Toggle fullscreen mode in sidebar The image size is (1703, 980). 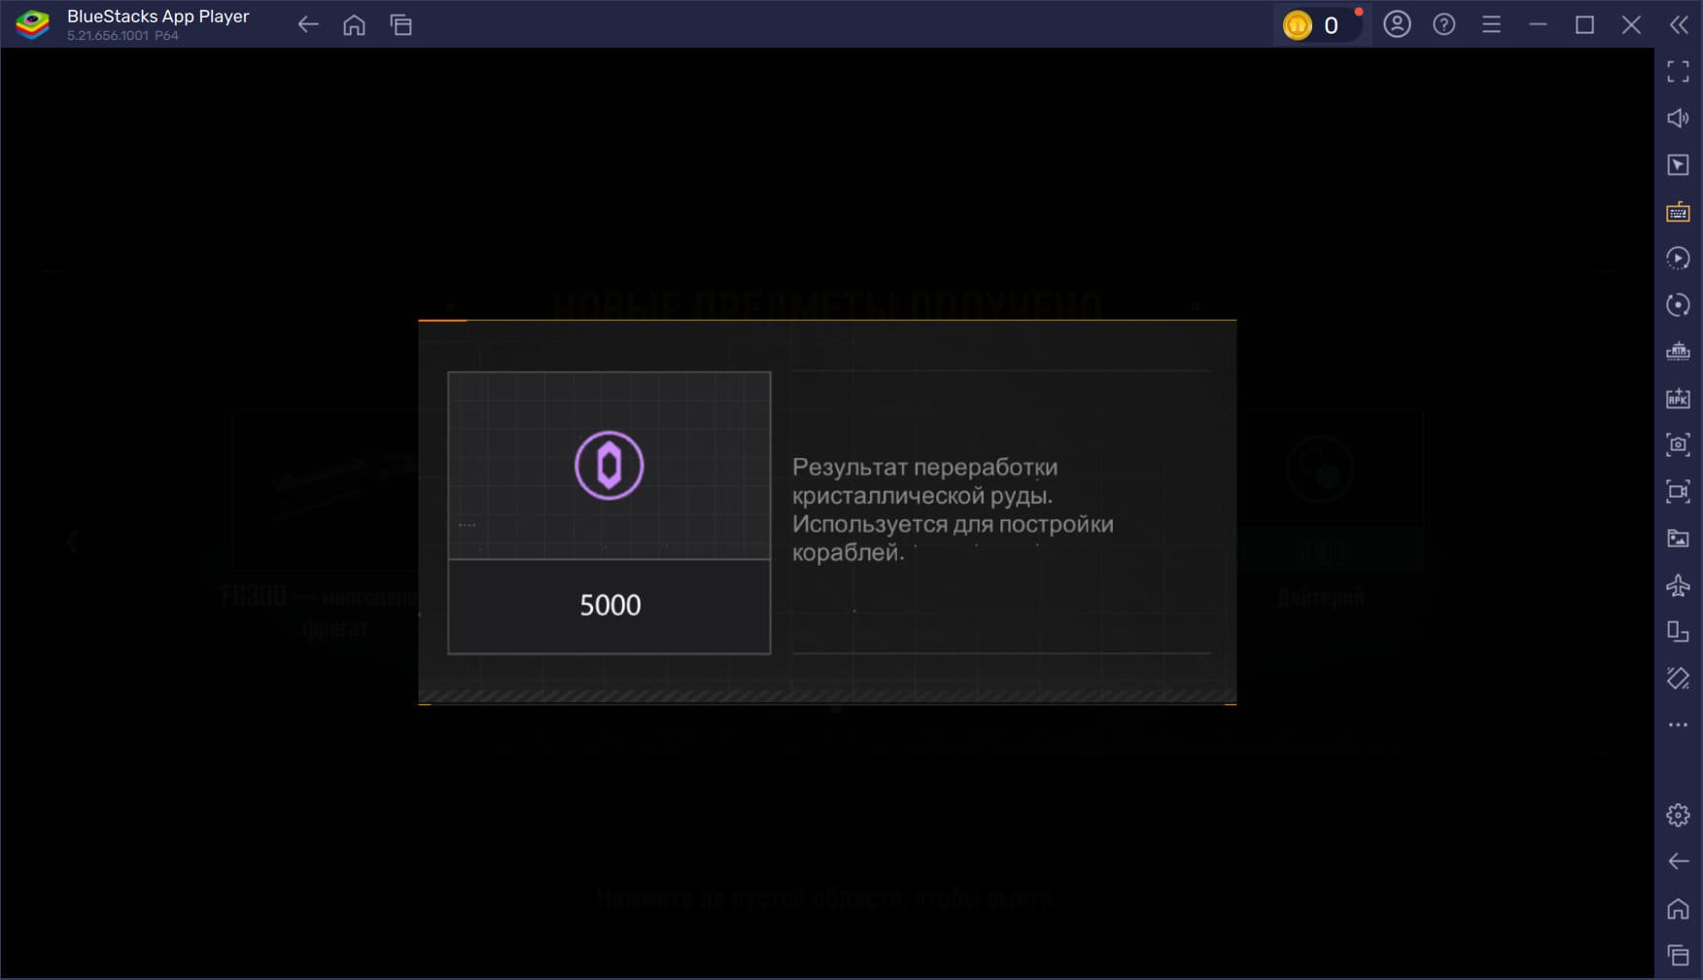click(x=1678, y=71)
